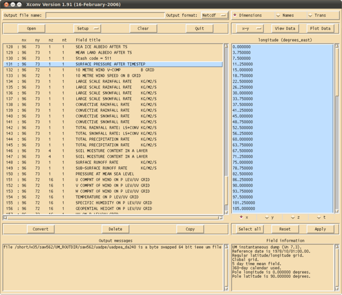Click field list scroll up arrow

tap(226, 46)
